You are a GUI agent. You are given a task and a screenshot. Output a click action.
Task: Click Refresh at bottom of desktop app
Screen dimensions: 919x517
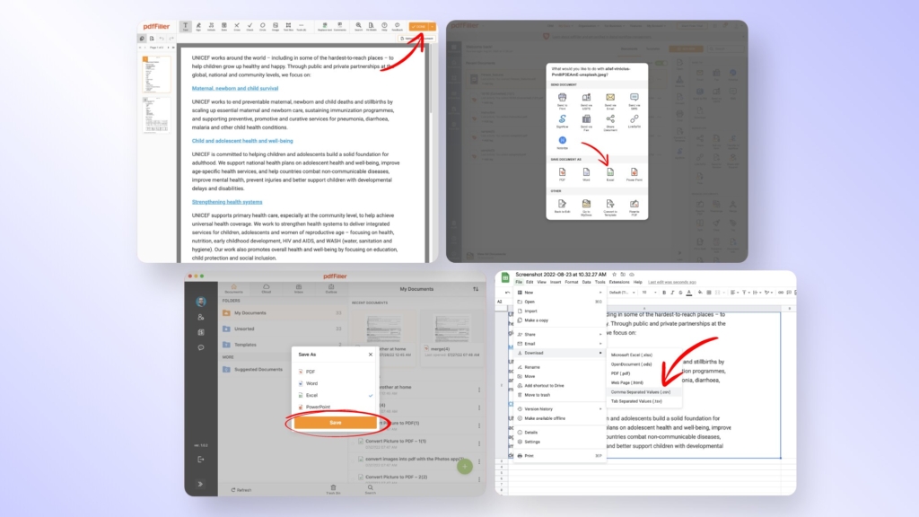(241, 490)
